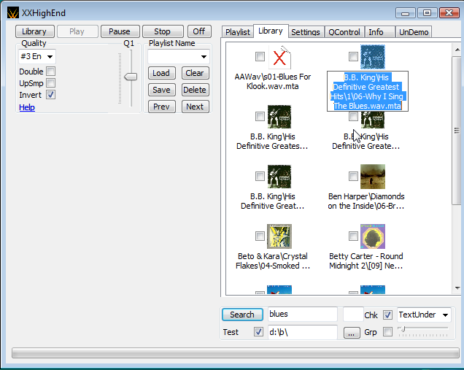
Task: Click the library list scroll-down arrow
Action: click(x=457, y=288)
